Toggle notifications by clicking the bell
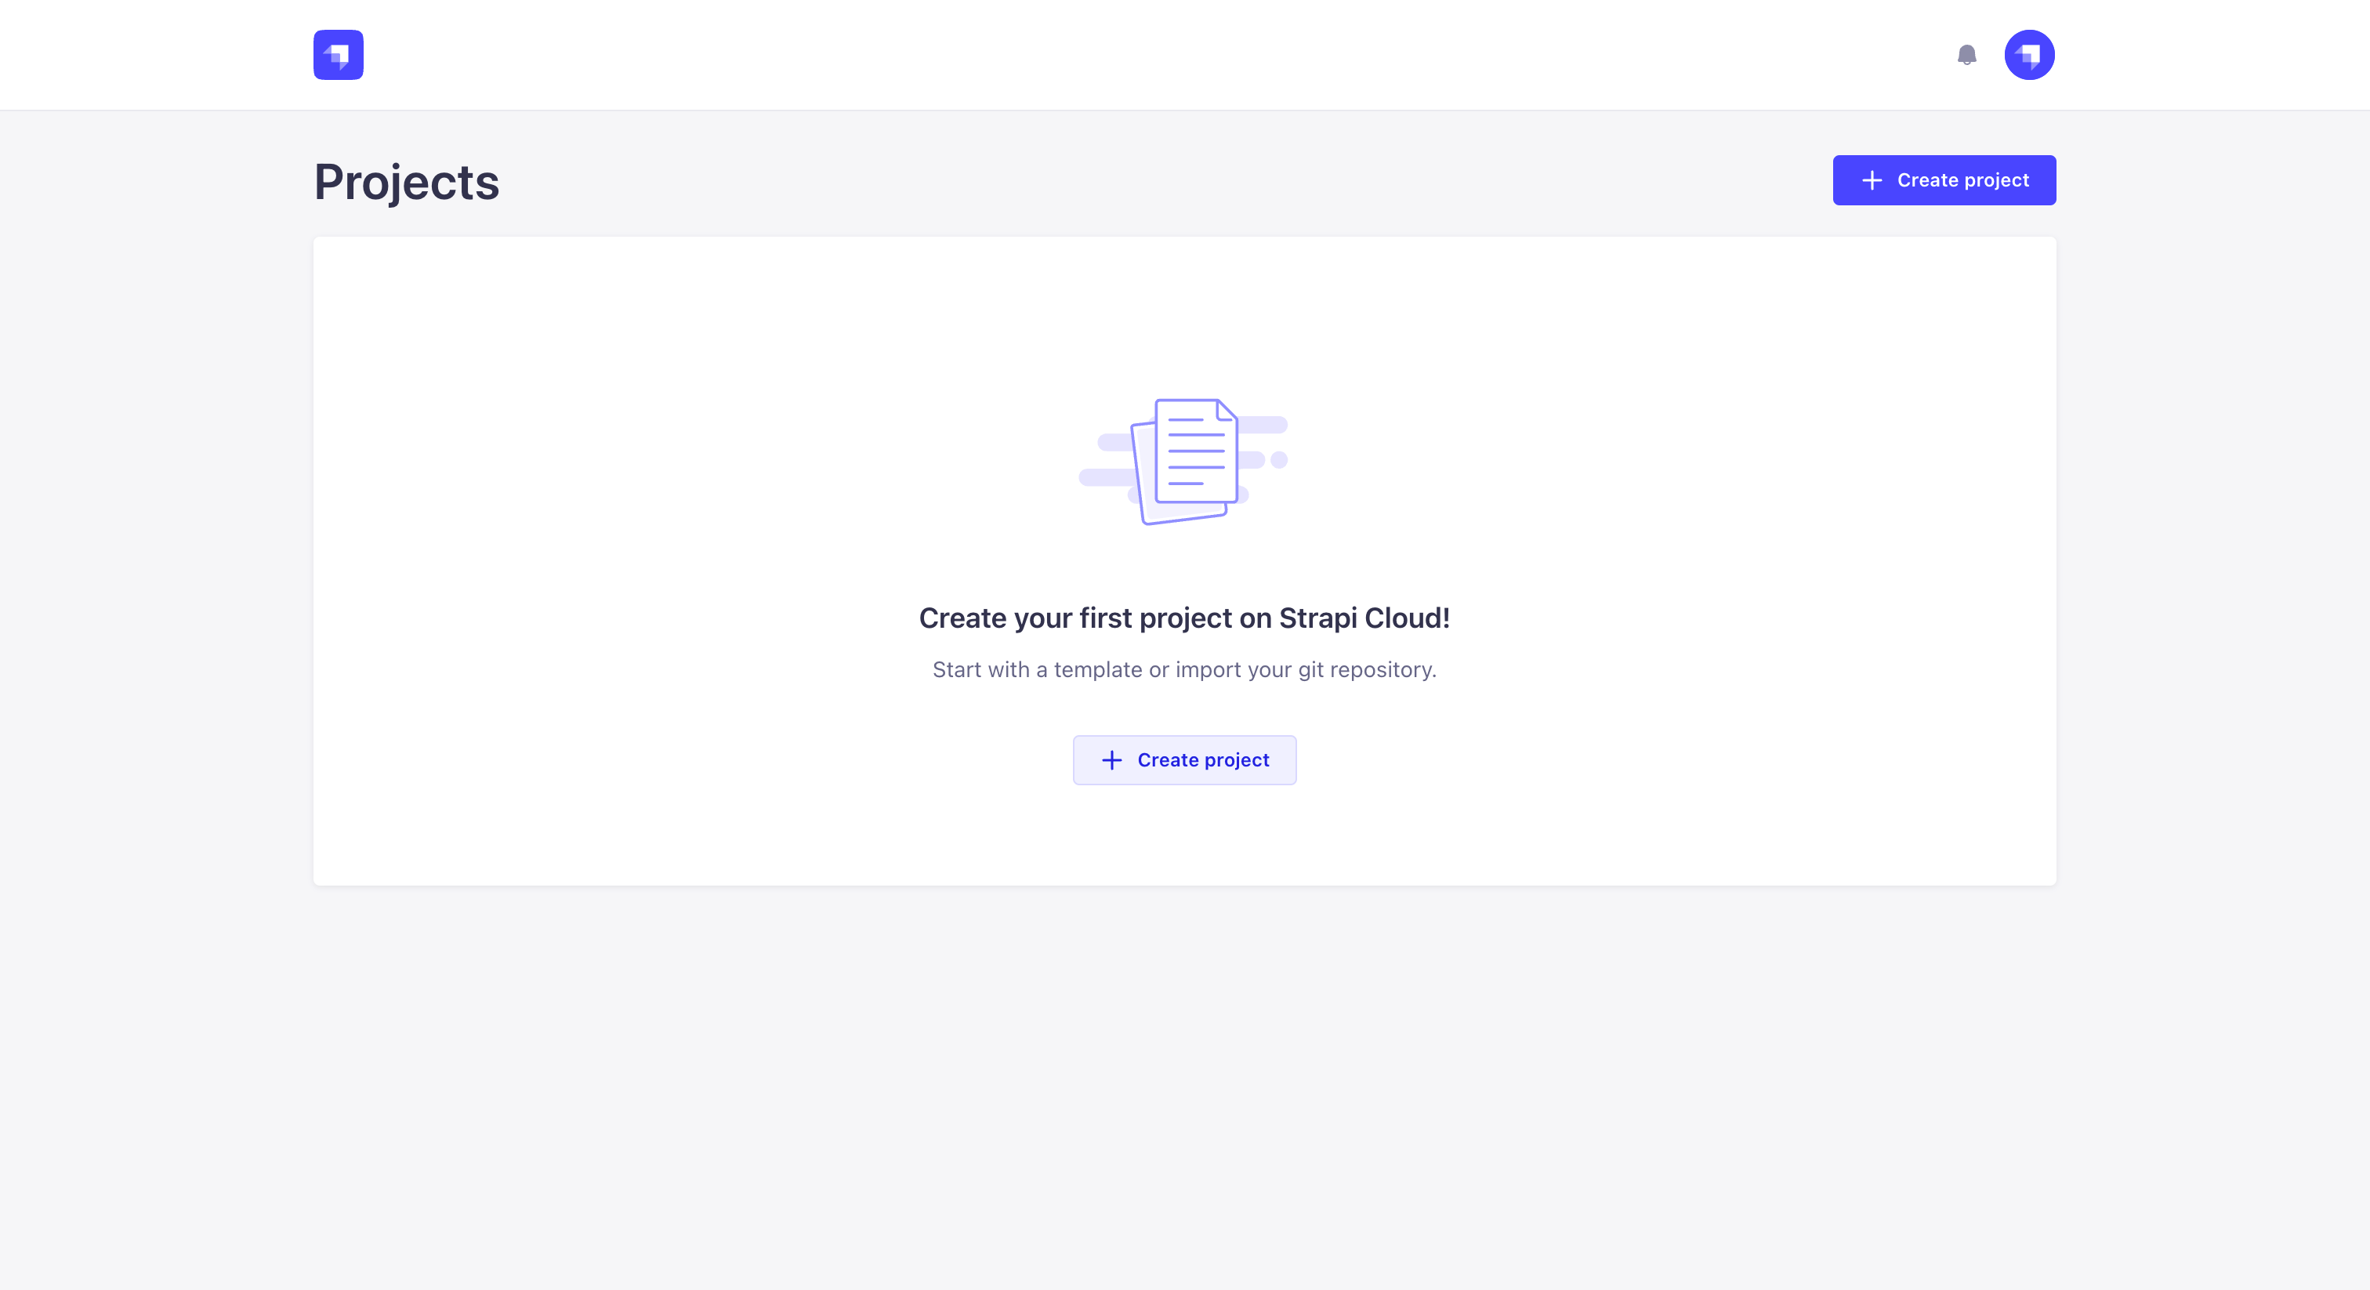Image resolution: width=2370 pixels, height=1290 pixels. [1968, 55]
